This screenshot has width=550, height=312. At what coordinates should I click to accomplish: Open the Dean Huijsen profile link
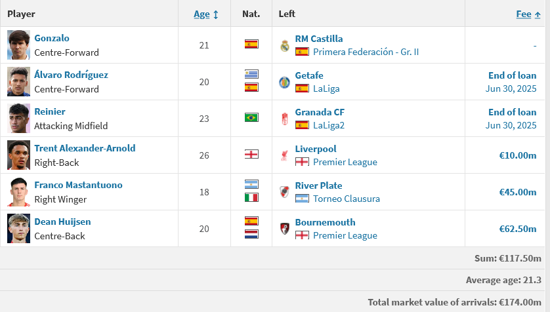[x=62, y=222]
